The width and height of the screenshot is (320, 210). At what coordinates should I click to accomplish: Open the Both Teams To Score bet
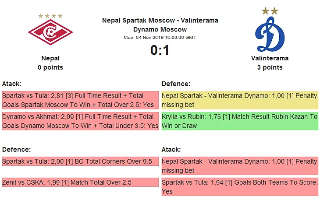[x=240, y=187]
